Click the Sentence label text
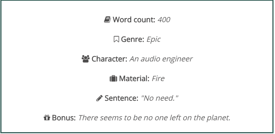Image resolution: width=275 pixels, height=134 pixels. (x=122, y=98)
